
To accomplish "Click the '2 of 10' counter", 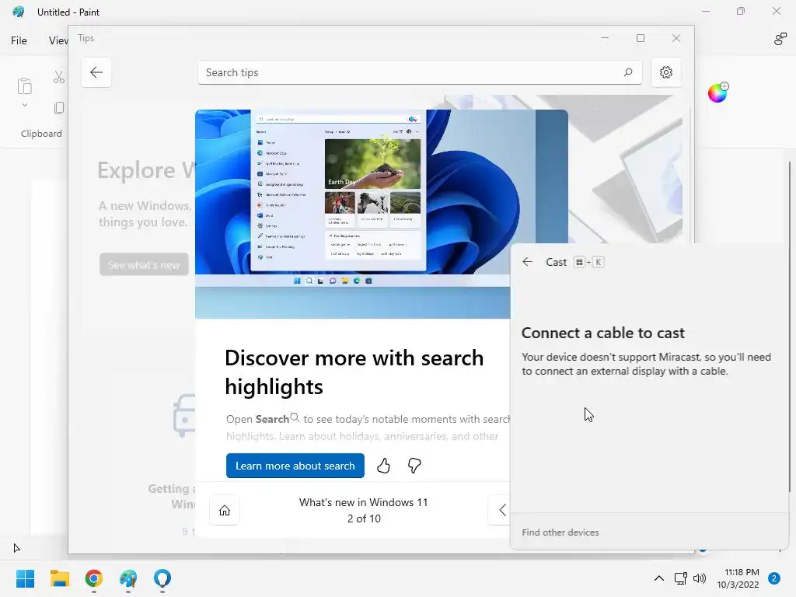I will pyautogui.click(x=364, y=518).
